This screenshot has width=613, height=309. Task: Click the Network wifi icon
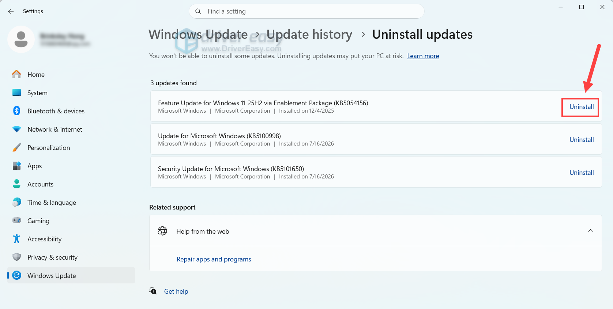(x=16, y=129)
